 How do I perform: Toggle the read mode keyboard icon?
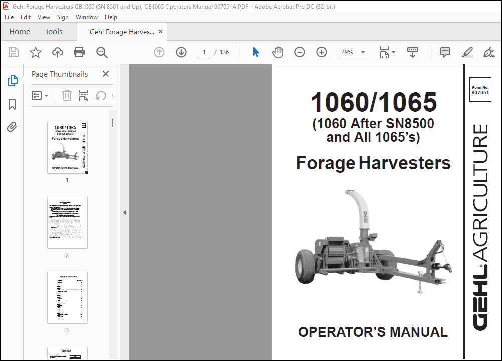(x=413, y=52)
